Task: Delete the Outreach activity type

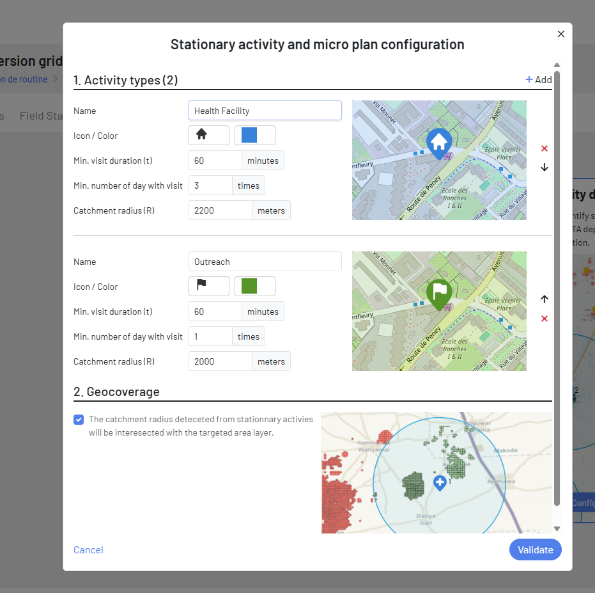Action: (544, 319)
